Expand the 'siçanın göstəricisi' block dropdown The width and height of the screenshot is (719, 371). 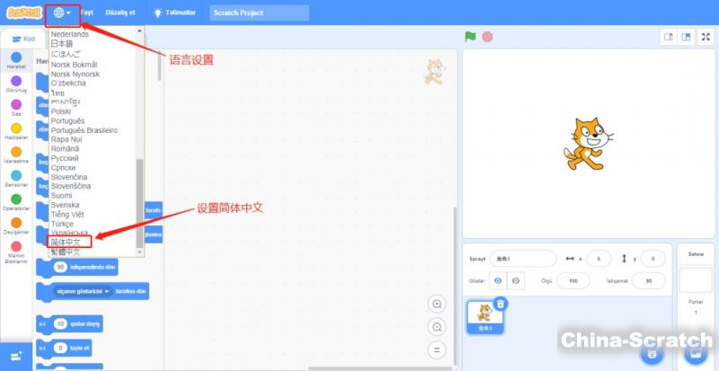[106, 292]
